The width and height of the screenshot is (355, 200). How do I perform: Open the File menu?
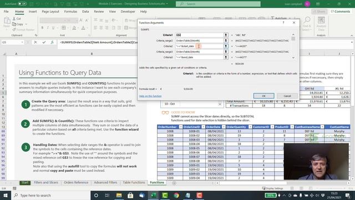coord(6,11)
